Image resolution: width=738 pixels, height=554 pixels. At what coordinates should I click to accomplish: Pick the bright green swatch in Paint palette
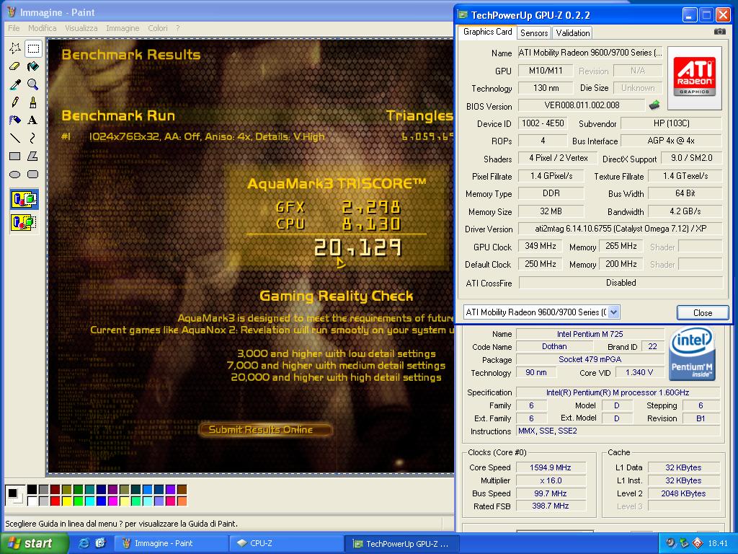78,501
